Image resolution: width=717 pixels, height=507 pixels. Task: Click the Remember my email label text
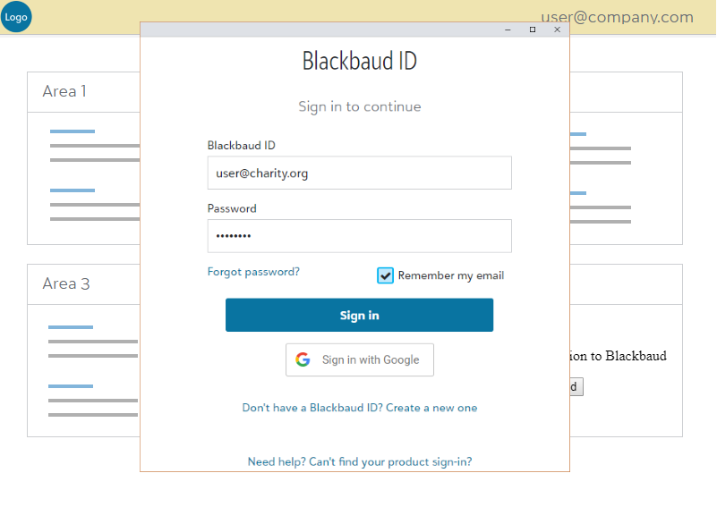pyautogui.click(x=450, y=275)
